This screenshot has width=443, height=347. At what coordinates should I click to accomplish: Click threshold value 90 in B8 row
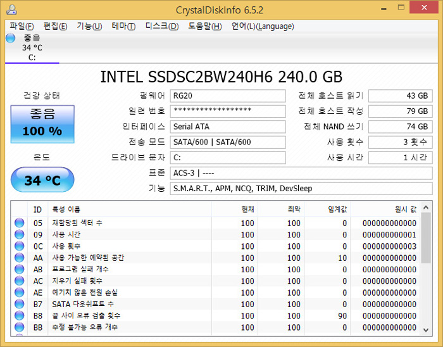[342, 315]
